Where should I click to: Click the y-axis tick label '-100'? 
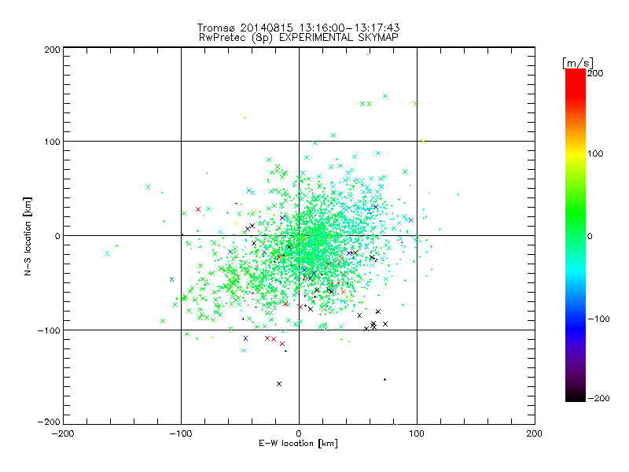[x=49, y=330]
